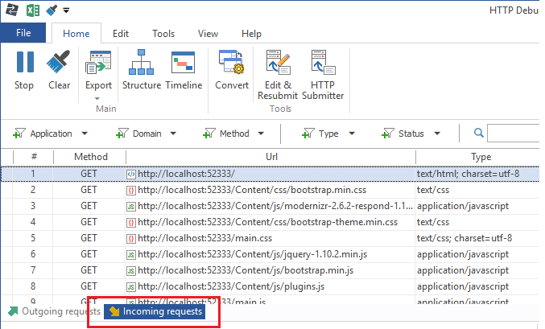545x329 pixels.
Task: Click the 'text/css; charset=utf-8' type cell
Action: (x=464, y=238)
